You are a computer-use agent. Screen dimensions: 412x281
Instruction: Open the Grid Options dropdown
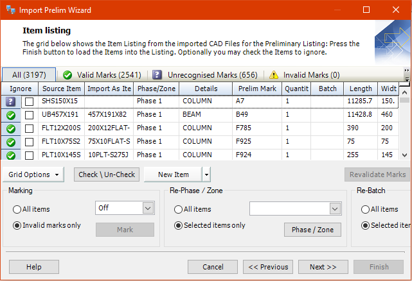click(34, 175)
